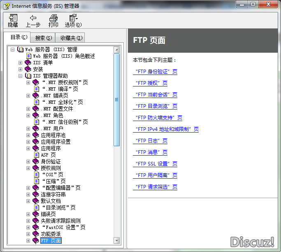The width and height of the screenshot is (281, 252).
Task: Click the book icon beside 默认文档
Action: click(x=36, y=201)
